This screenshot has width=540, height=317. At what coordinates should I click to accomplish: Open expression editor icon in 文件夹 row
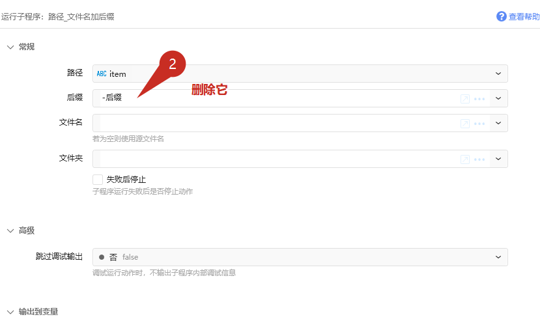[x=465, y=159]
